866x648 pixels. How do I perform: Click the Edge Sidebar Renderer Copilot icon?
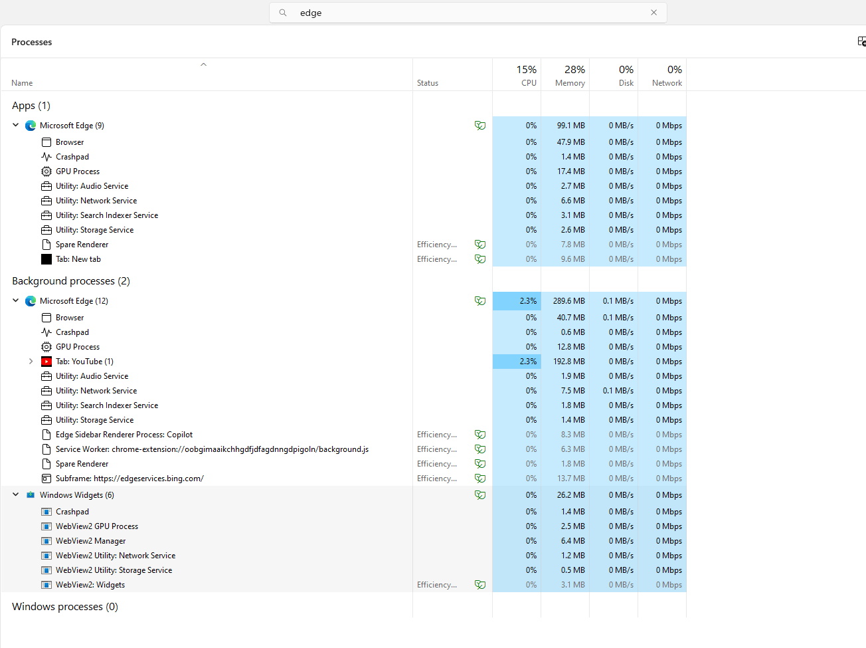[46, 435]
